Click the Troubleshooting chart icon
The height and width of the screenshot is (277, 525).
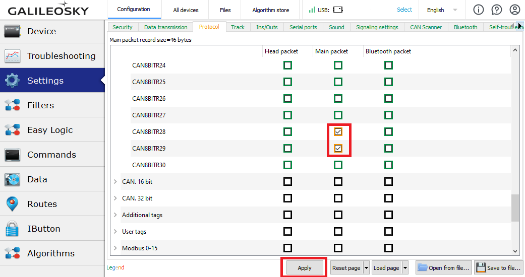point(13,56)
